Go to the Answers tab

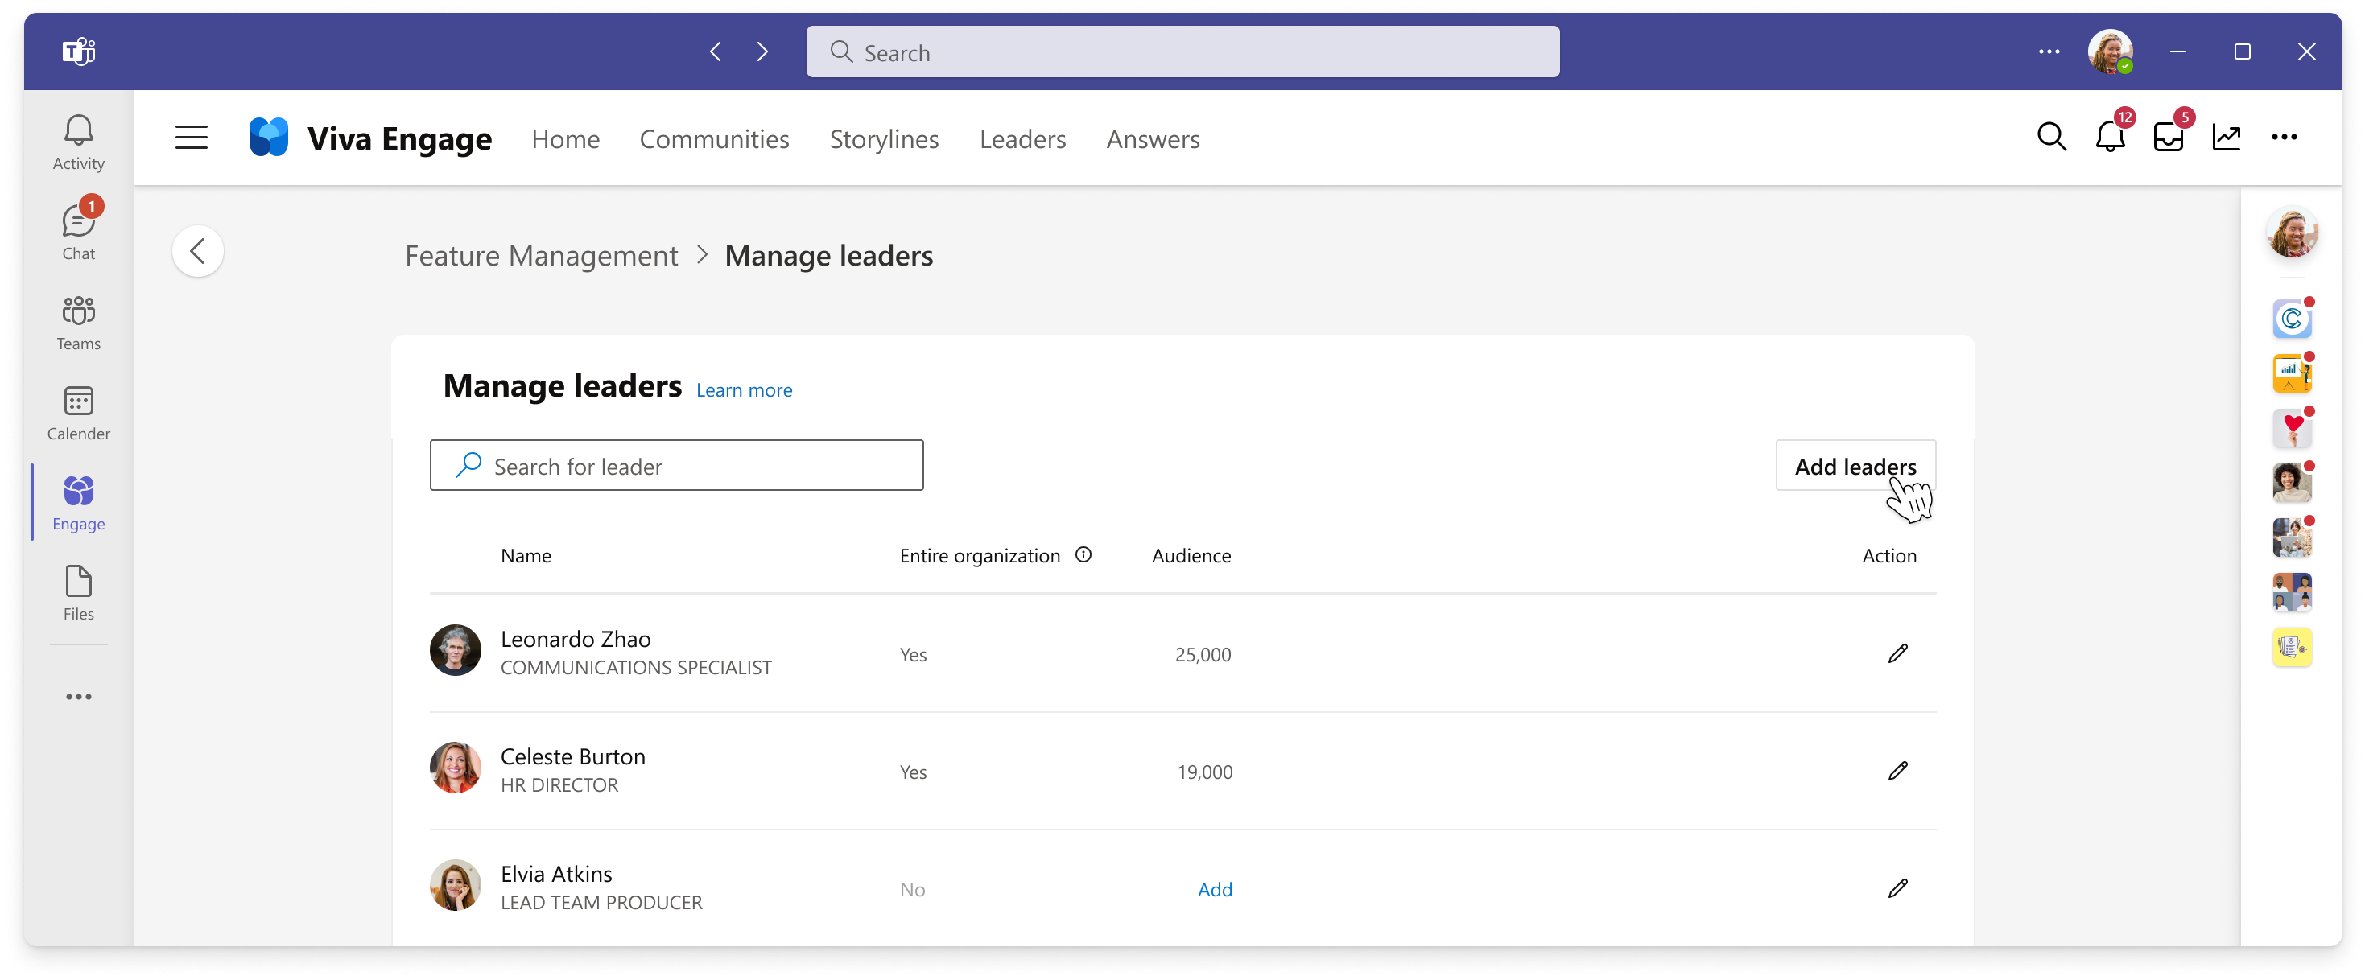pyautogui.click(x=1154, y=138)
